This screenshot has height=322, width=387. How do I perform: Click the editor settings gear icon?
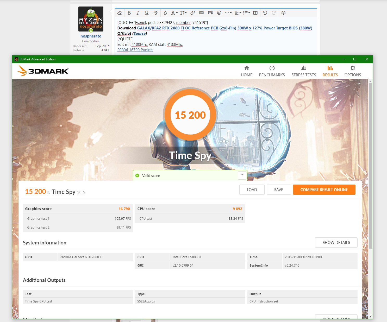pos(284,13)
